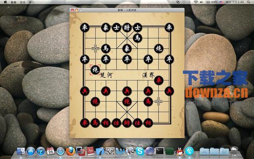Open Calendar from the Dock
The height and width of the screenshot is (159, 254).
[50, 151]
